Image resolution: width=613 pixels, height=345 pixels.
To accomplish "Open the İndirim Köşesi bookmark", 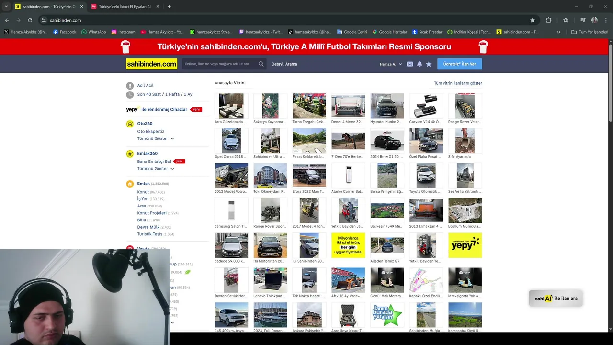I will pyautogui.click(x=469, y=32).
